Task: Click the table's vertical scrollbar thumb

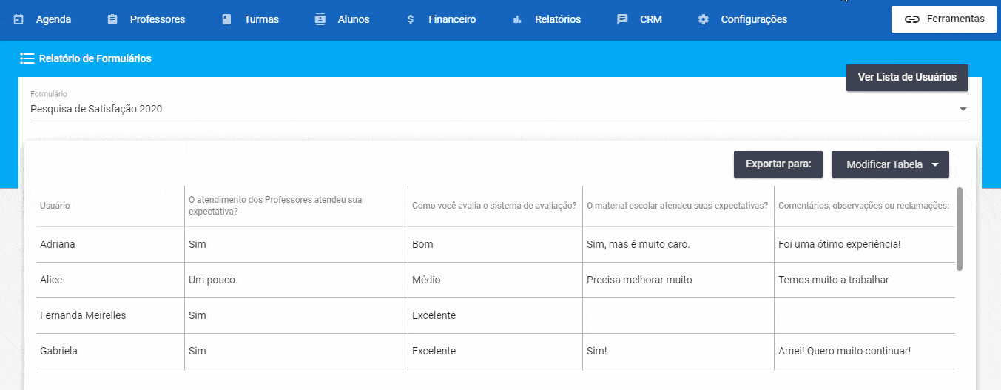Action: point(960,229)
